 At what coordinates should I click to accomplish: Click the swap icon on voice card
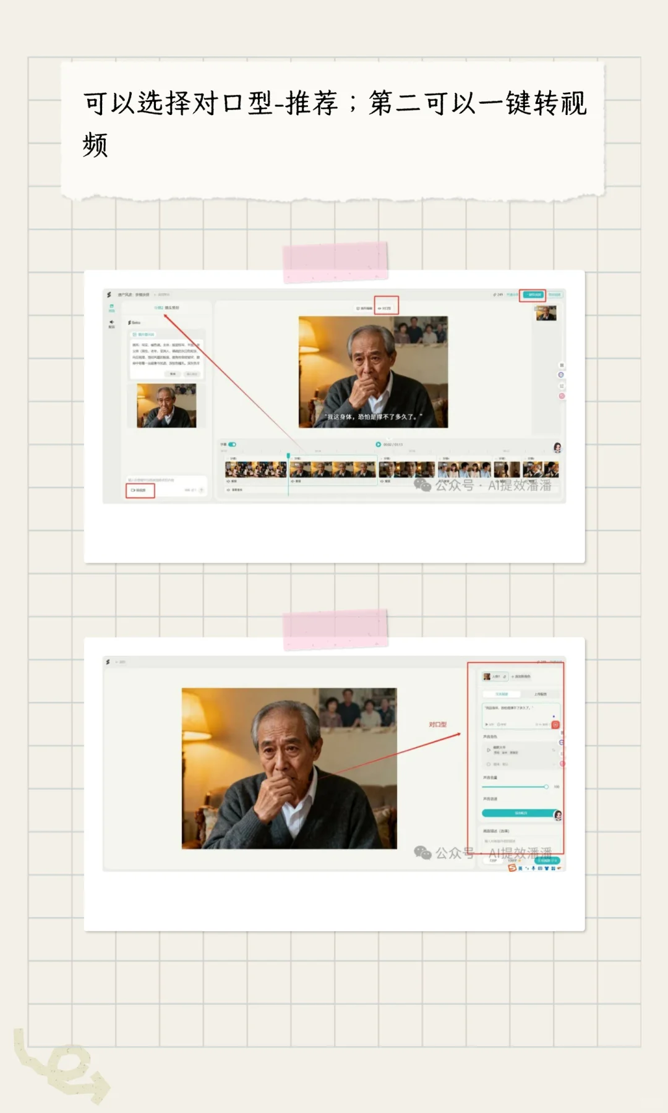pos(554,750)
